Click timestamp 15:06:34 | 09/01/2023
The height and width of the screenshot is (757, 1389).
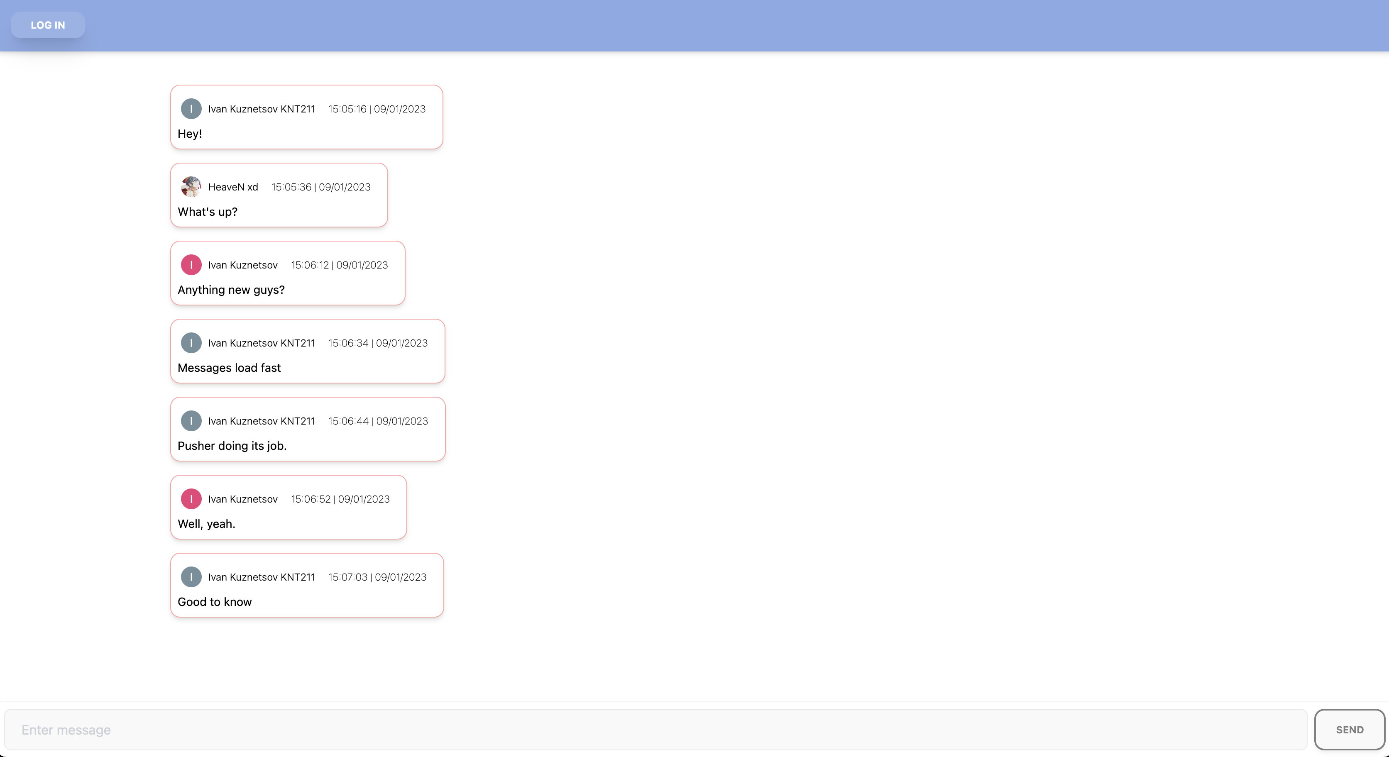[x=378, y=343]
